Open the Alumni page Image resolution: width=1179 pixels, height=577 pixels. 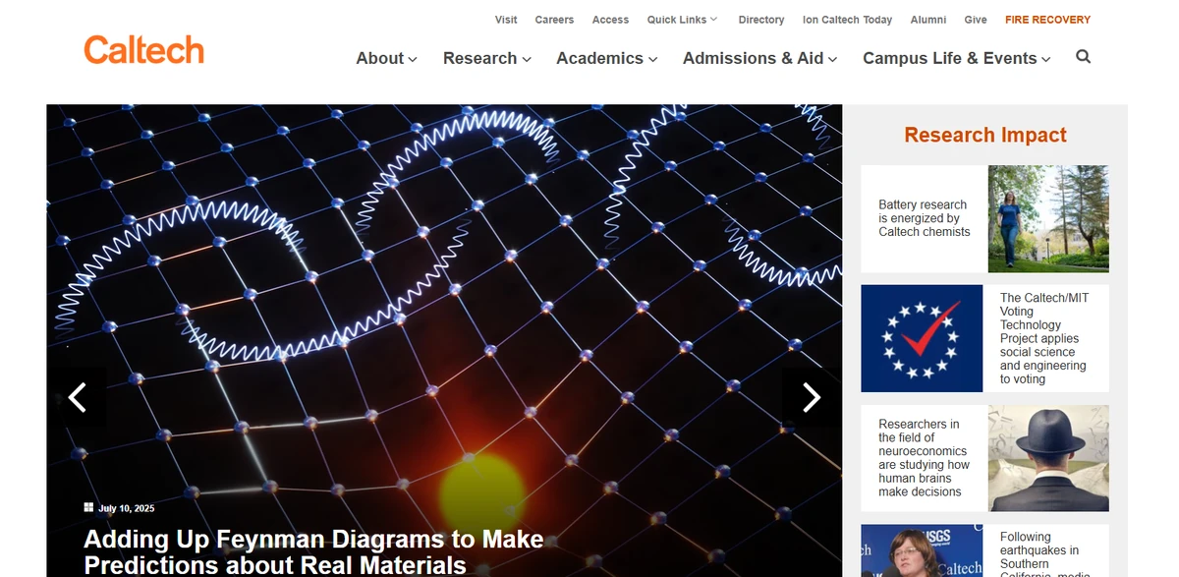coord(927,19)
